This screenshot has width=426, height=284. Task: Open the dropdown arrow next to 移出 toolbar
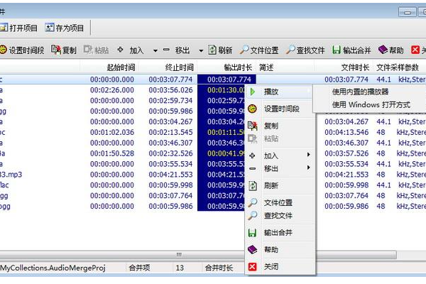201,50
